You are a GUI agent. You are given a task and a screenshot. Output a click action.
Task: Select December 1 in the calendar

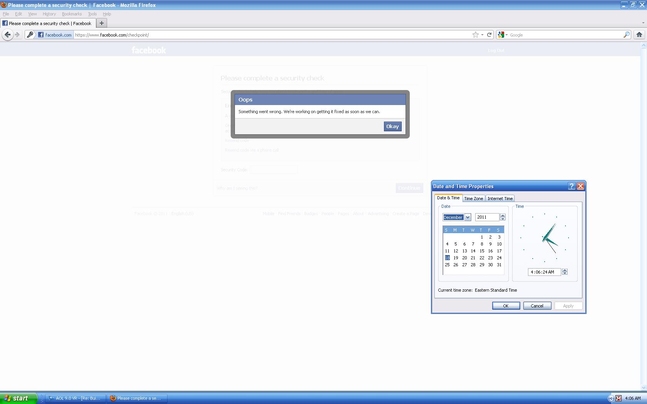482,237
